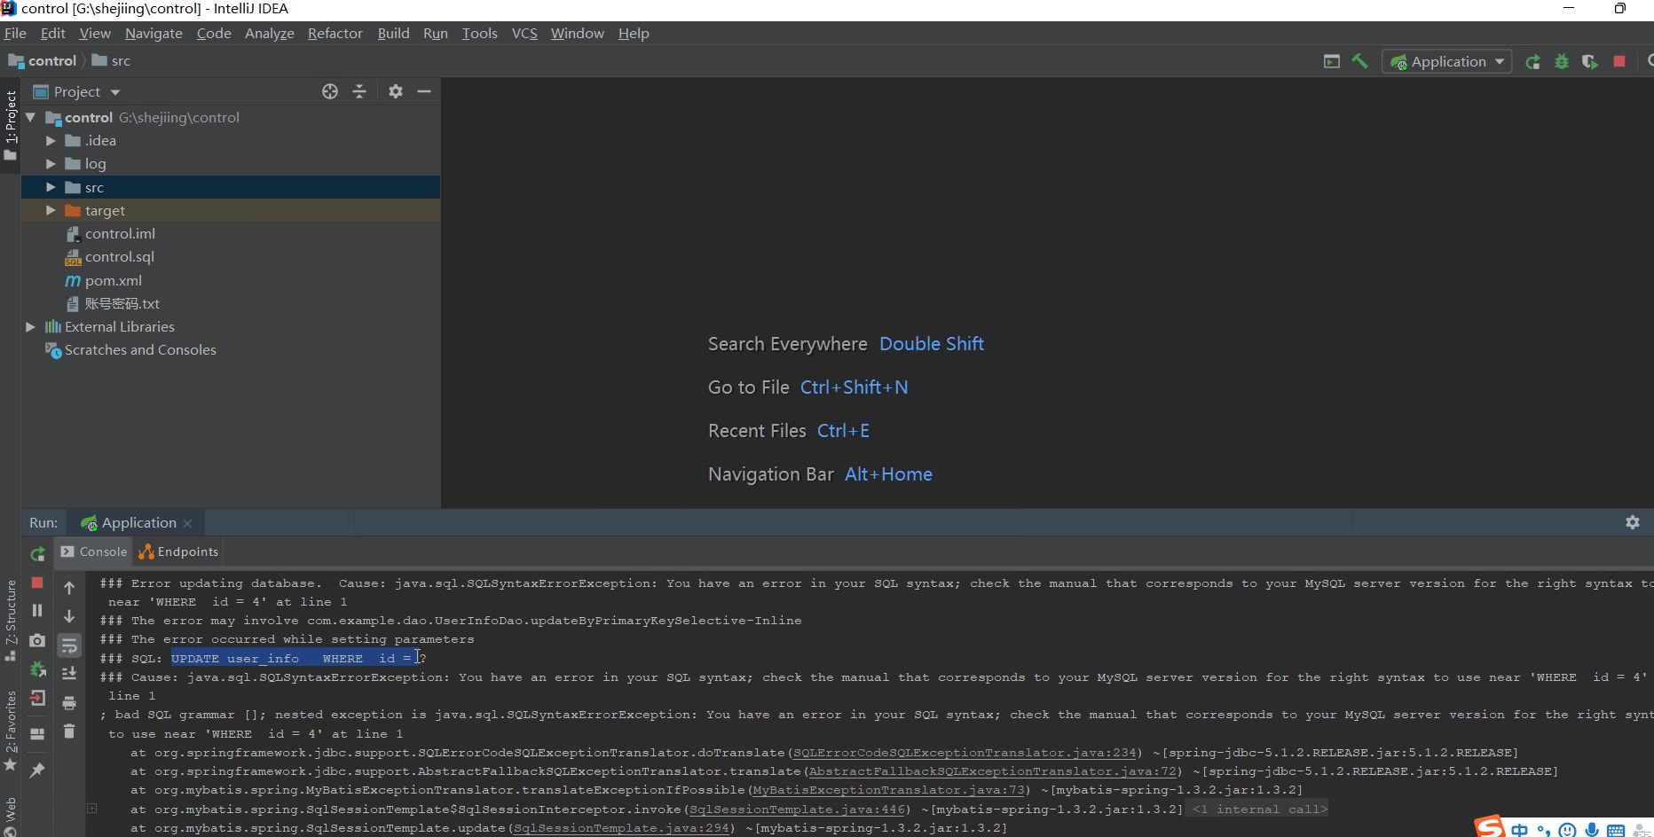Switch to the Endpoints tab
The width and height of the screenshot is (1654, 837).
(x=178, y=551)
